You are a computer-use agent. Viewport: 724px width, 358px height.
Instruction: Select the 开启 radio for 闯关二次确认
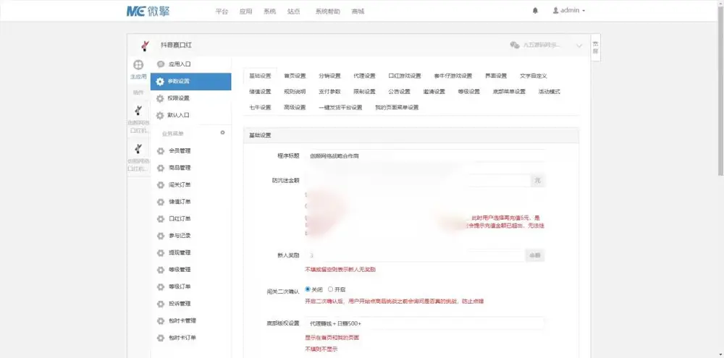pyautogui.click(x=331, y=289)
